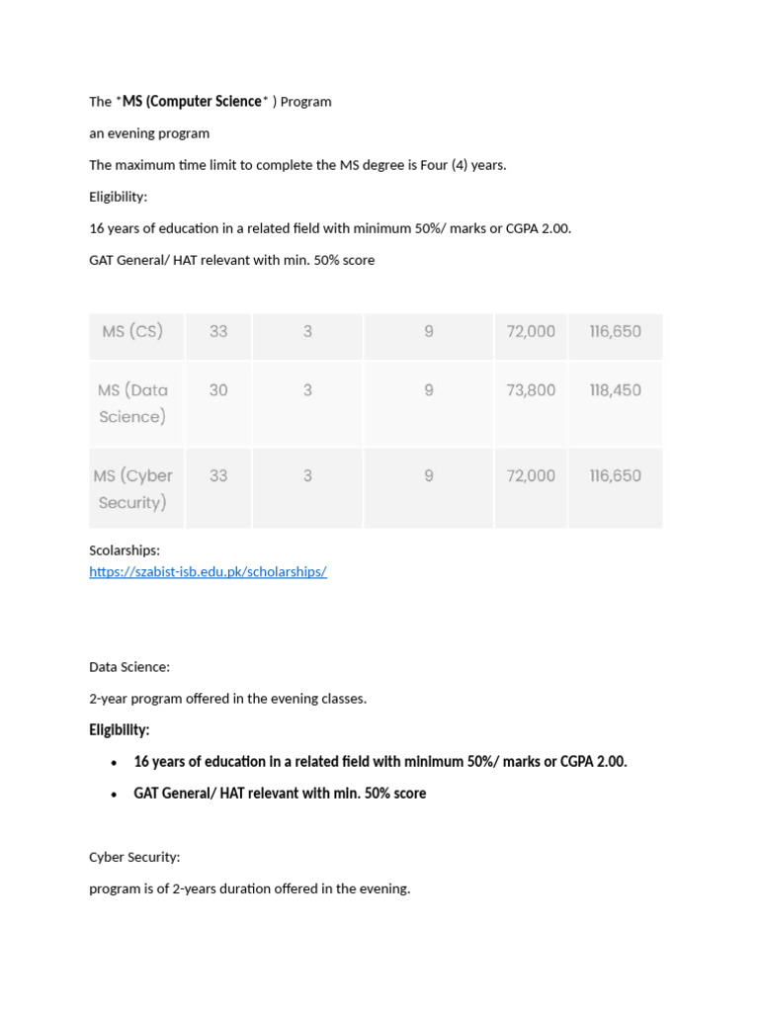Screen dimensions: 759x1012
Task: Click the 118,450 value in the table
Action: pyautogui.click(x=615, y=390)
